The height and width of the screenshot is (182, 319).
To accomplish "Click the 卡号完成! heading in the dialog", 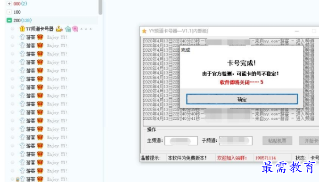I will (241, 63).
